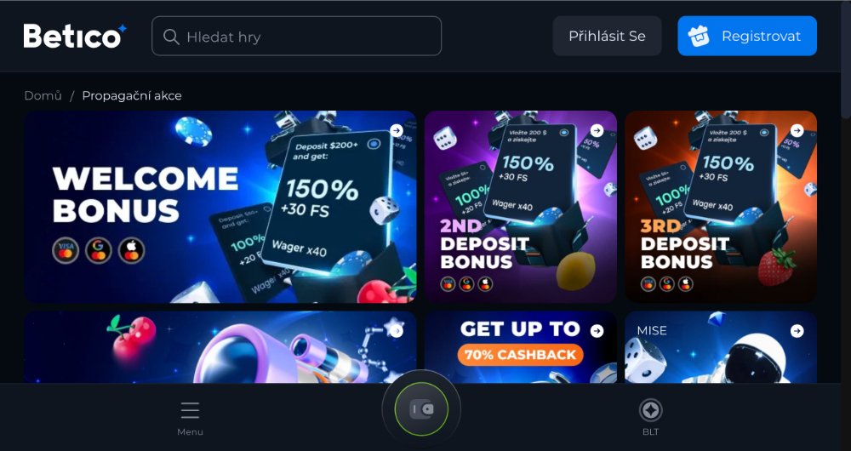The height and width of the screenshot is (451, 851).
Task: Click the Registrovat button
Action: click(x=747, y=36)
